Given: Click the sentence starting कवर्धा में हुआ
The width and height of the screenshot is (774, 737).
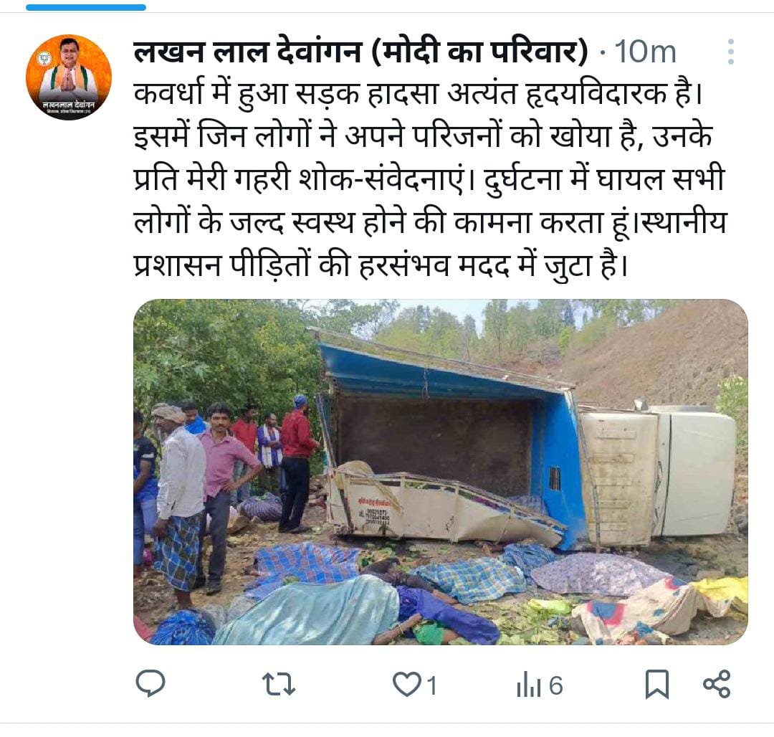Looking at the screenshot, I should click(x=418, y=93).
